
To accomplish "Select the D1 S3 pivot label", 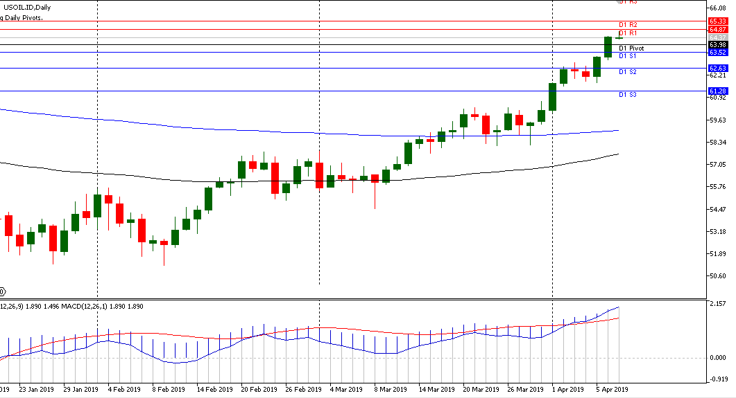I will click(x=628, y=95).
